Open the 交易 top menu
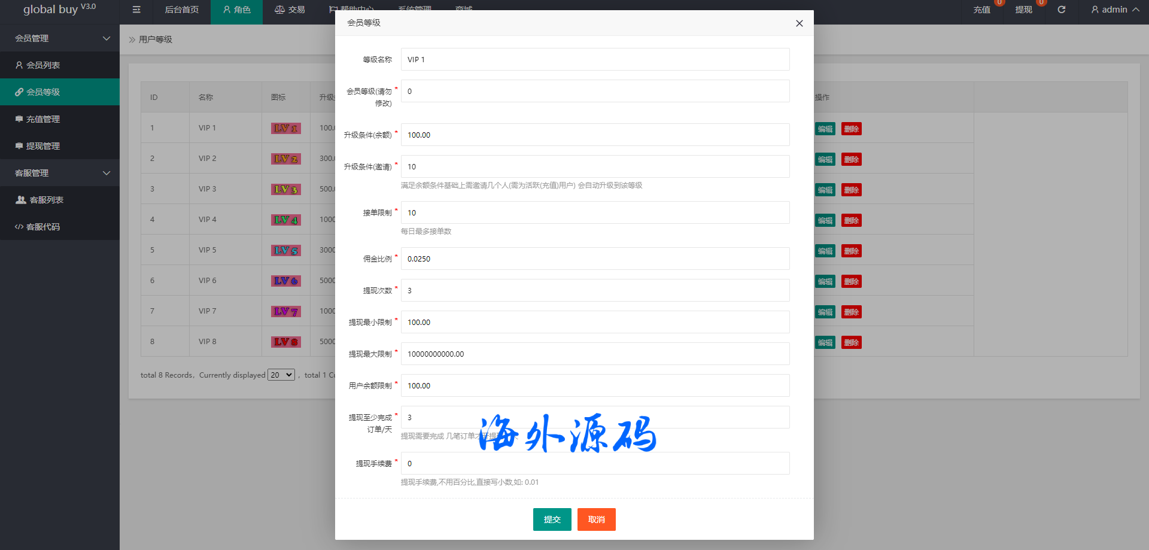This screenshot has height=550, width=1149. pos(290,10)
